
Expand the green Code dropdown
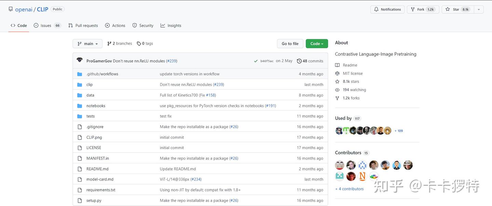[x=317, y=44]
